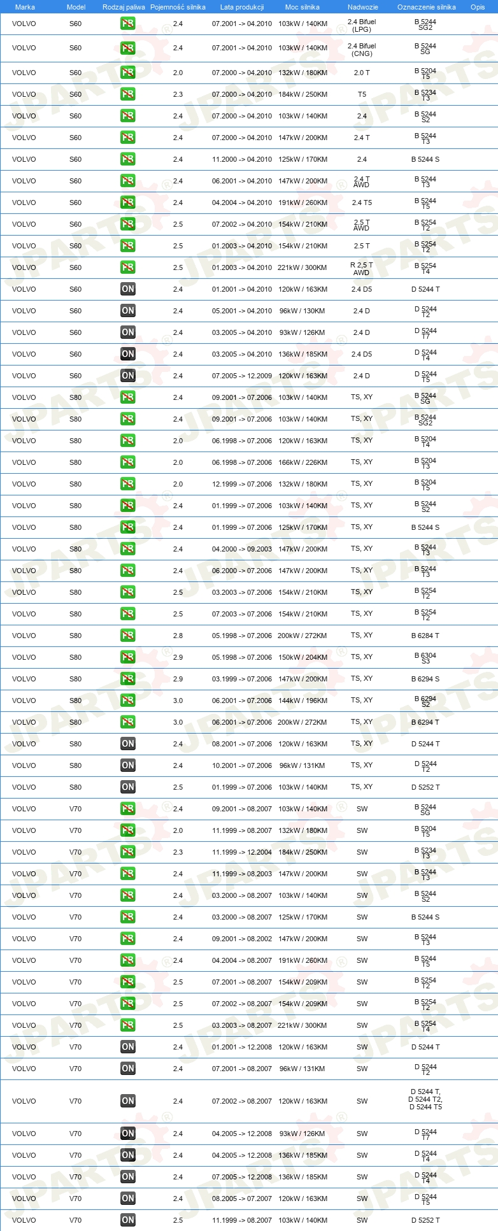Click the B 6294 S engine code cell
The image size is (498, 1231).
tap(425, 679)
